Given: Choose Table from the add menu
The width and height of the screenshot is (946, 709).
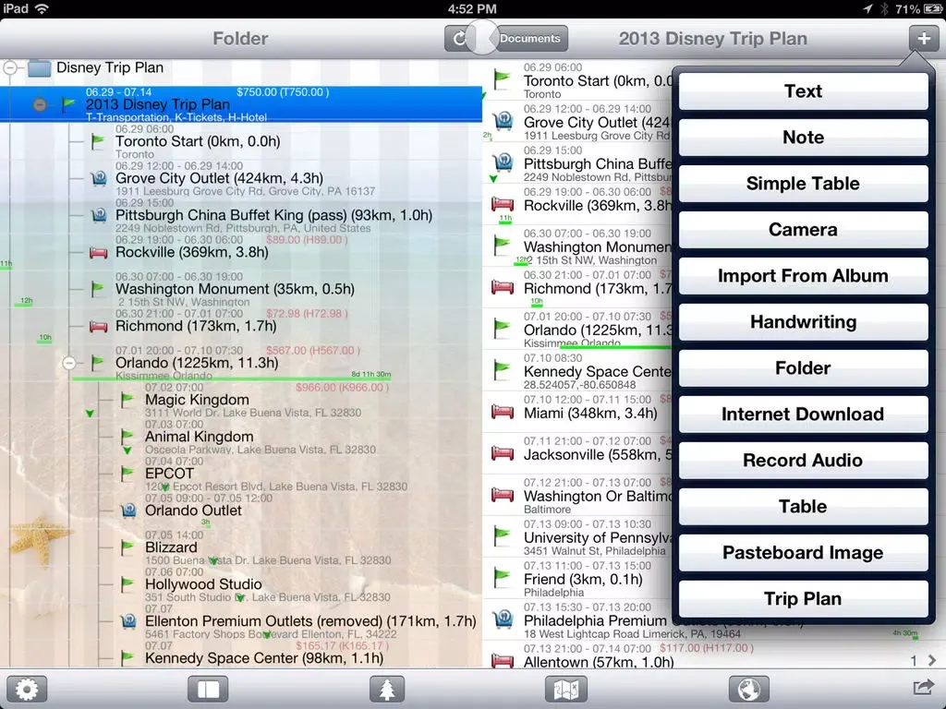Looking at the screenshot, I should pyautogui.click(x=803, y=507).
